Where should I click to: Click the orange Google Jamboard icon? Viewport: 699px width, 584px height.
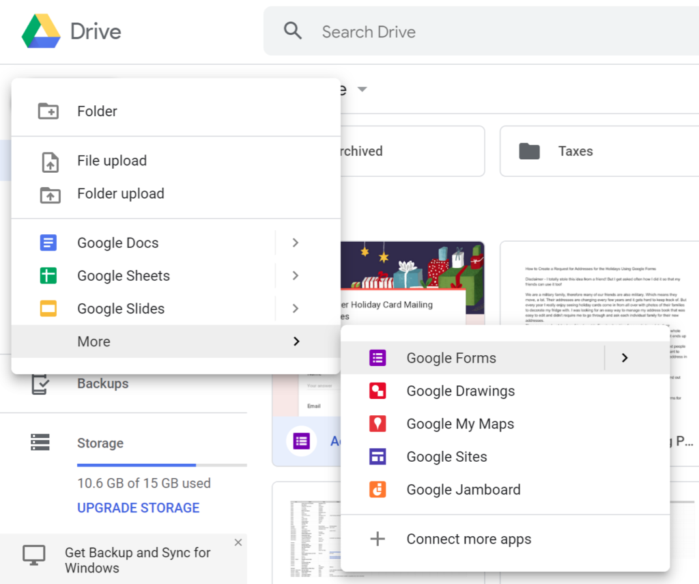[377, 490]
